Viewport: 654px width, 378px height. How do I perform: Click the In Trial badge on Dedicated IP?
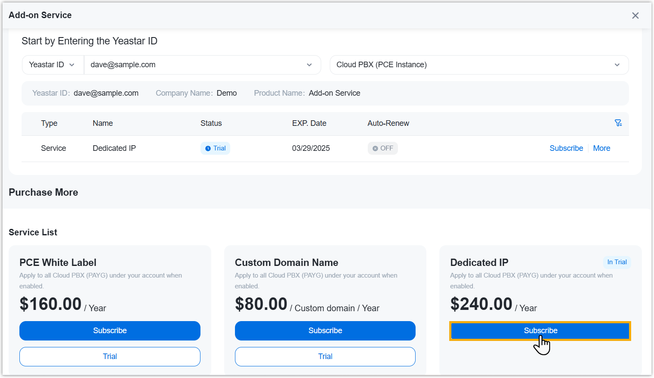(616, 262)
